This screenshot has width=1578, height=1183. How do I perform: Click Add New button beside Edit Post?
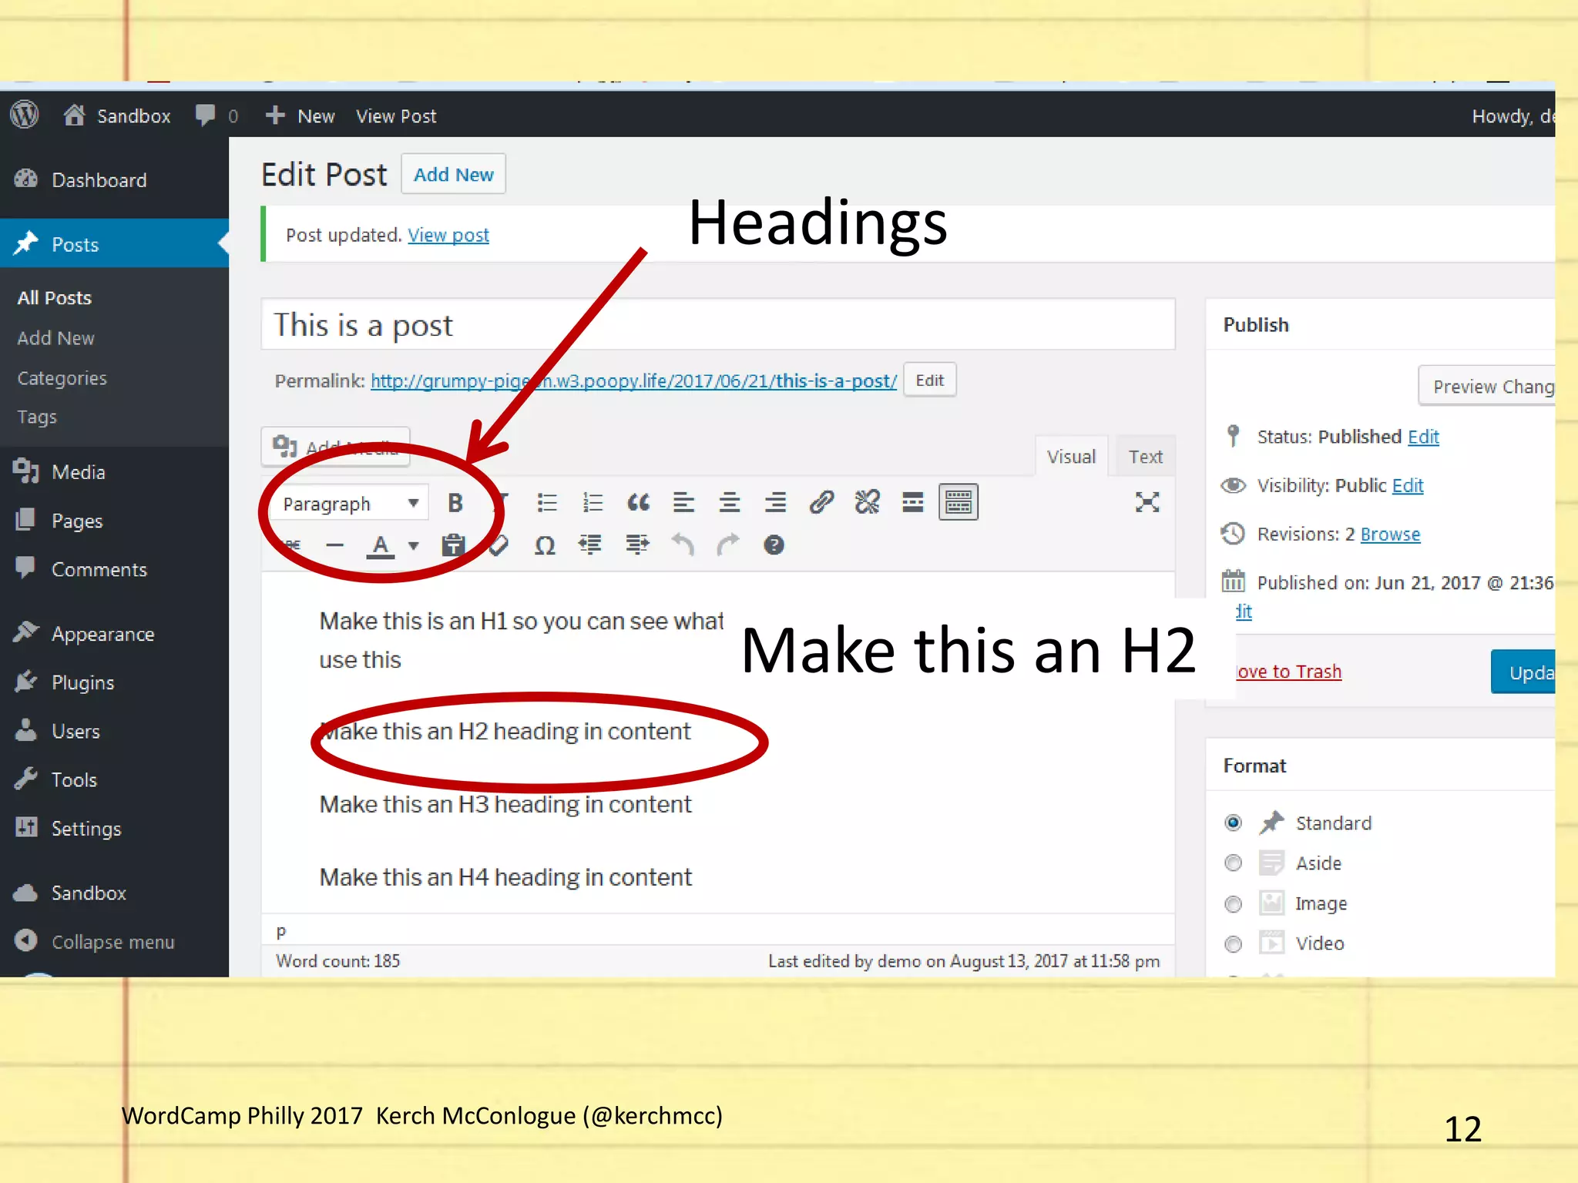point(453,174)
